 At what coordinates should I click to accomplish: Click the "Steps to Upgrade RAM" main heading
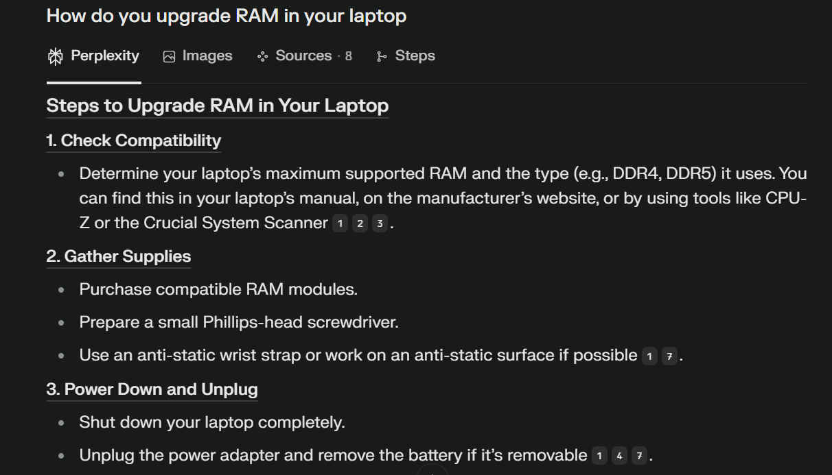(x=217, y=106)
